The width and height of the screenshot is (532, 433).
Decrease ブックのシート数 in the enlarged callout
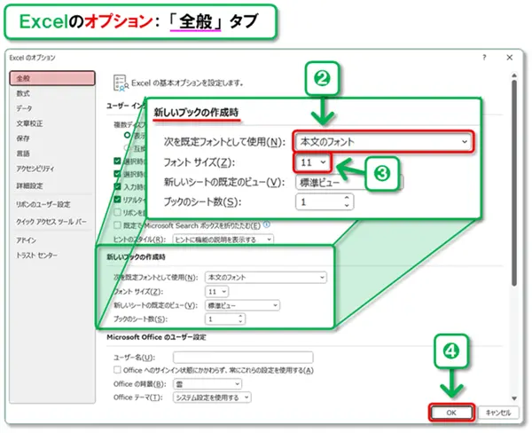tap(347, 205)
